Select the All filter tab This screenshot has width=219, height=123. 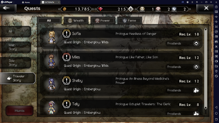coord(49,20)
